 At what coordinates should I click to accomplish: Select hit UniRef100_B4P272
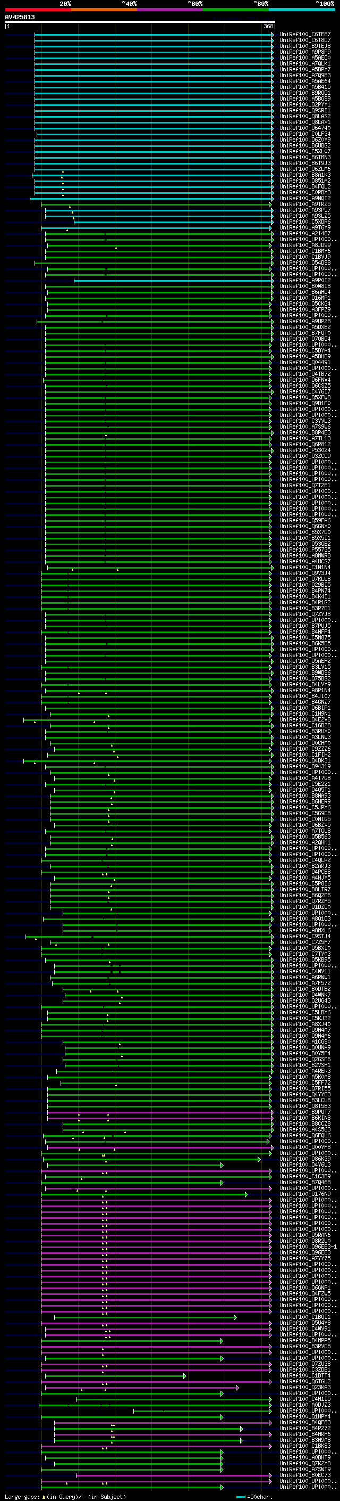pyautogui.click(x=304, y=1428)
